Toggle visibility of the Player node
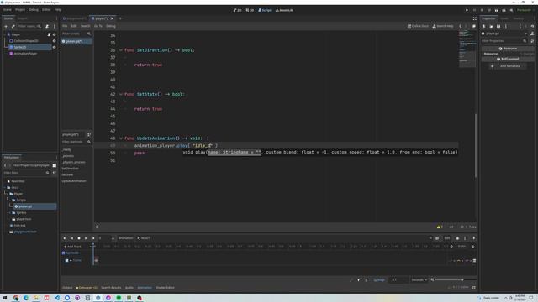 pos(54,34)
